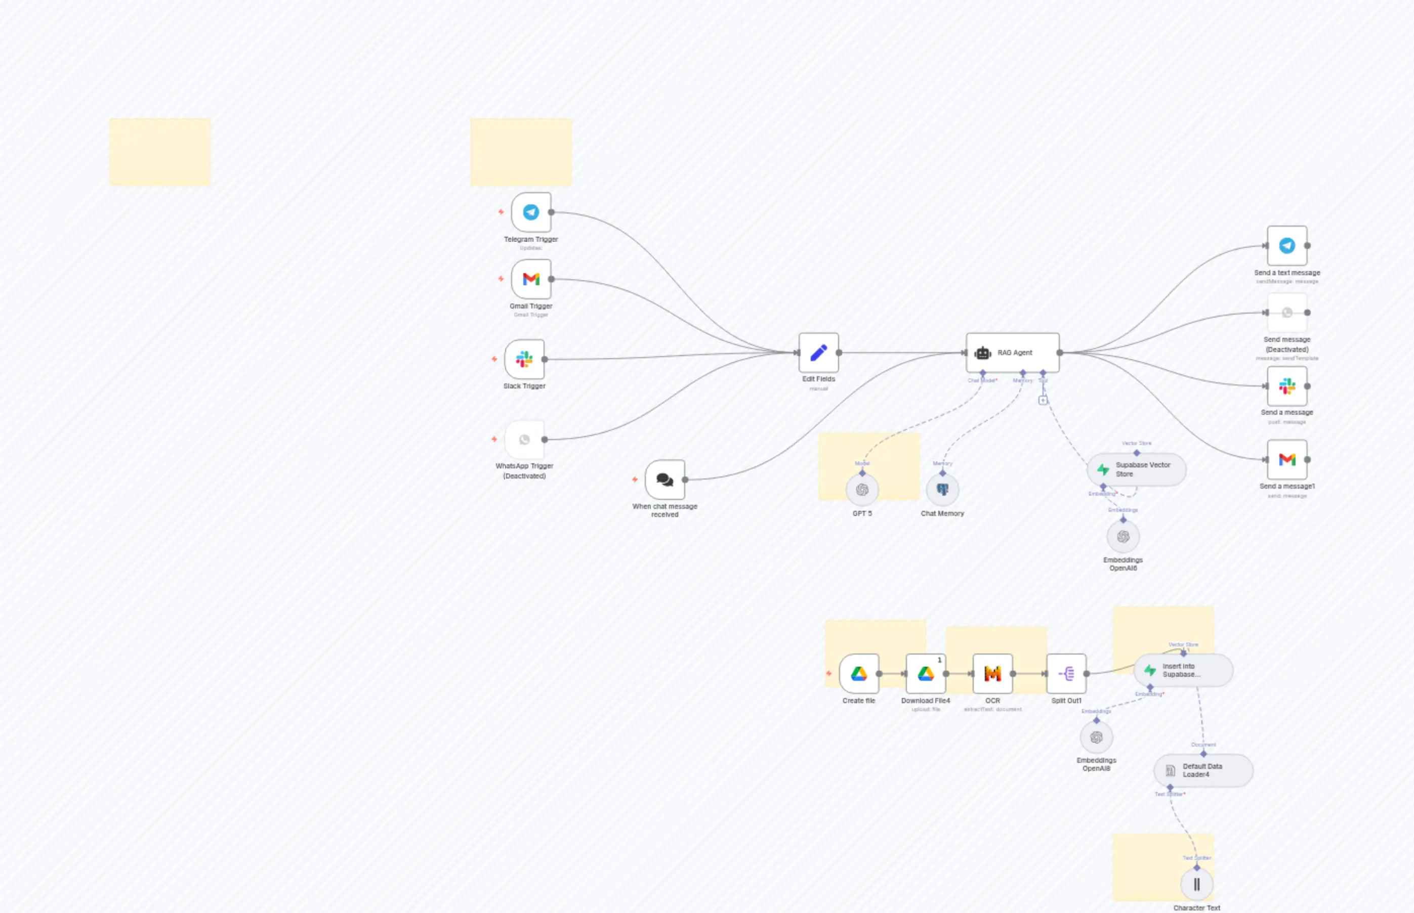
Task: Select the RAG Agent node
Action: pos(1012,352)
